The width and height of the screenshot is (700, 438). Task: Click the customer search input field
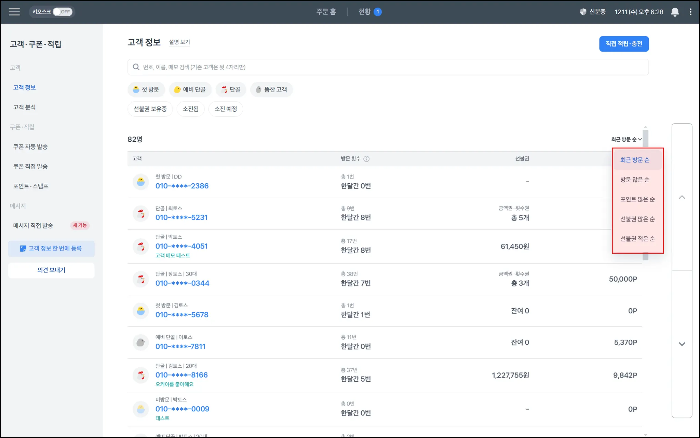(388, 67)
